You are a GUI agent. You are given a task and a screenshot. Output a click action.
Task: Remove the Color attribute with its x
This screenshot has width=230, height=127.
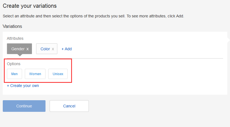pyautogui.click(x=53, y=49)
